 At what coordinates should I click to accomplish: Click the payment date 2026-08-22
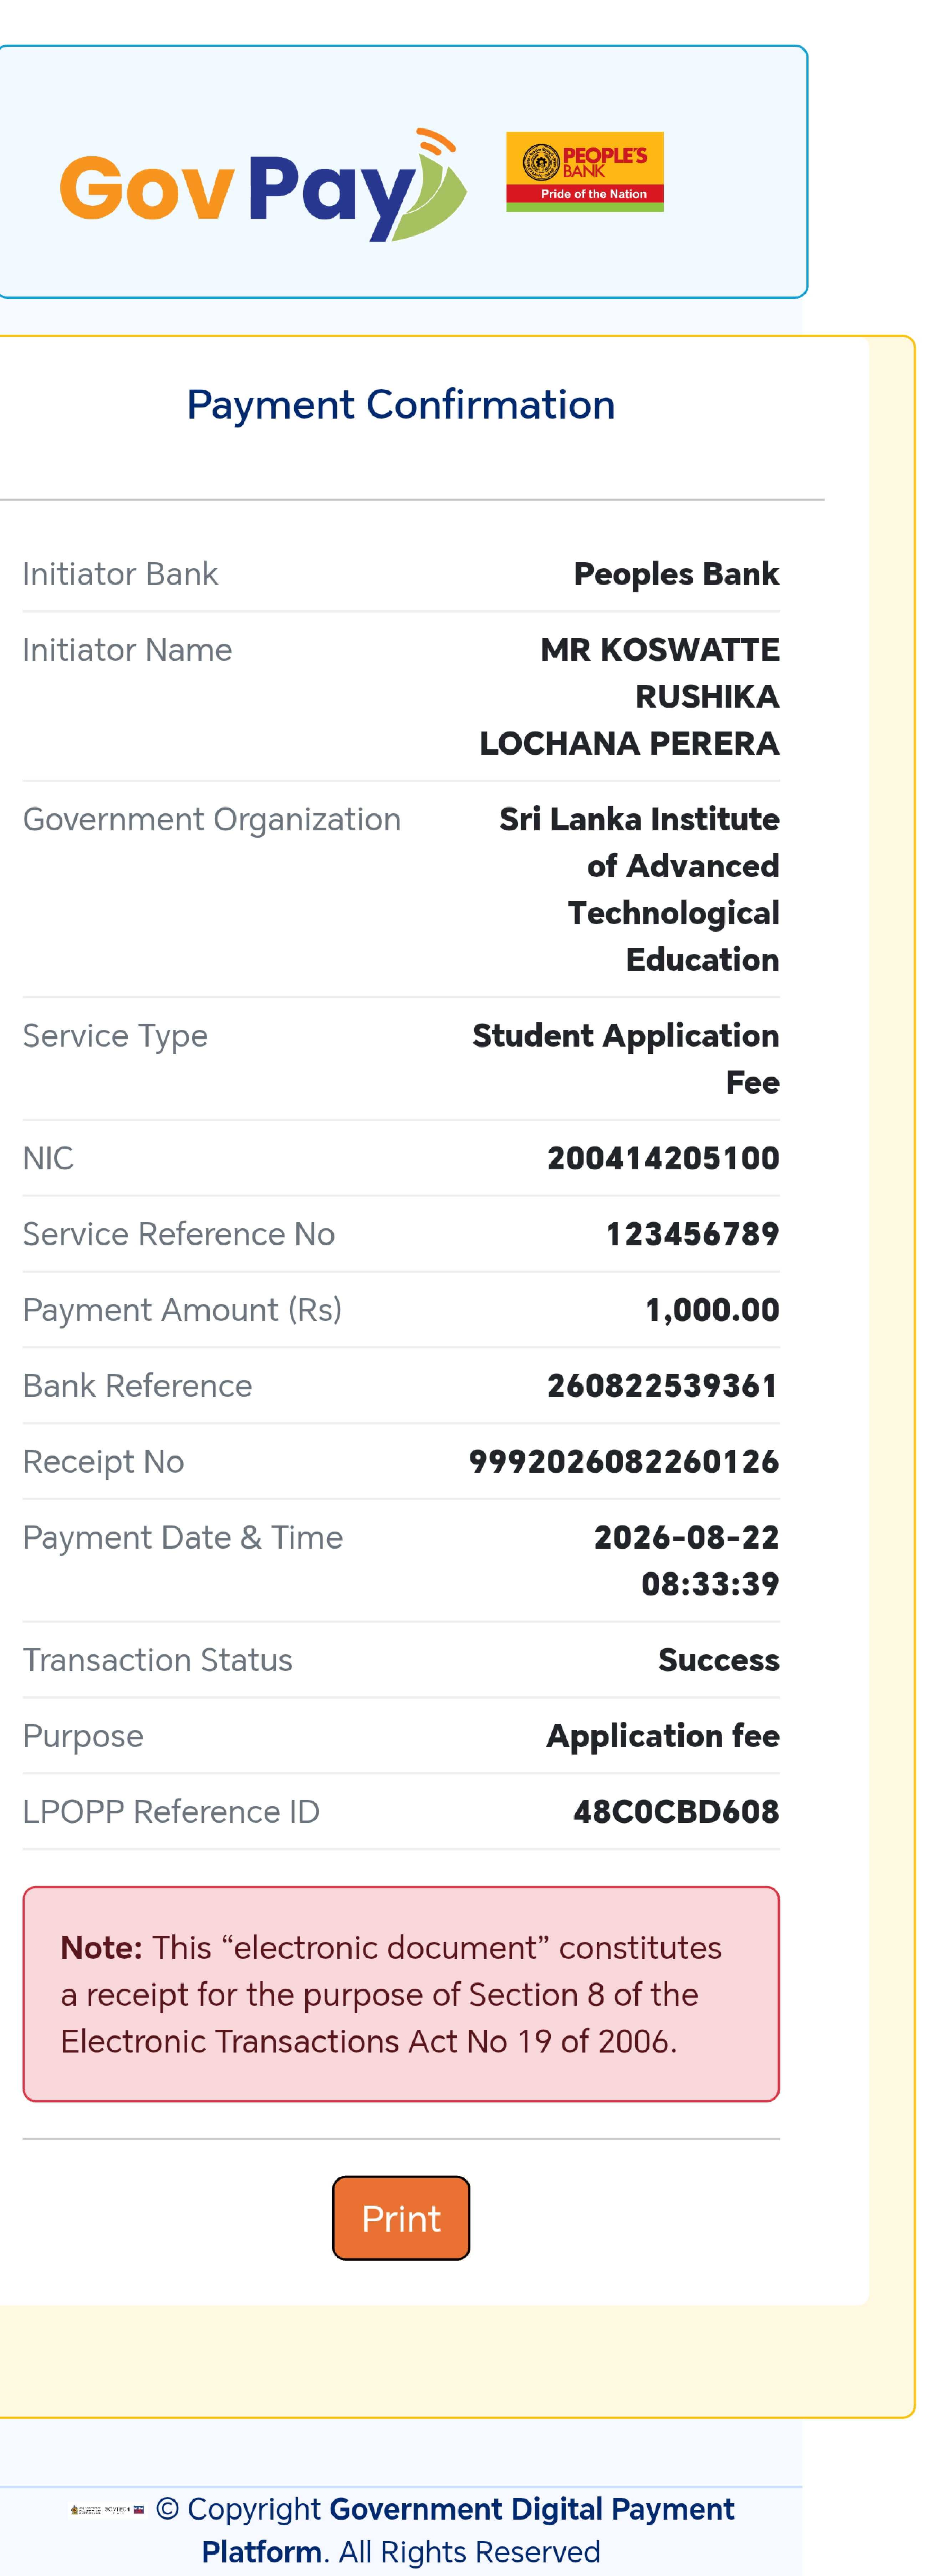687,1537
